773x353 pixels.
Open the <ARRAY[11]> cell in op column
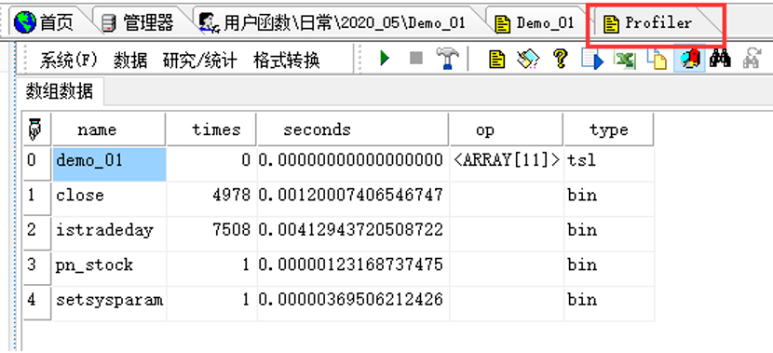(x=506, y=160)
